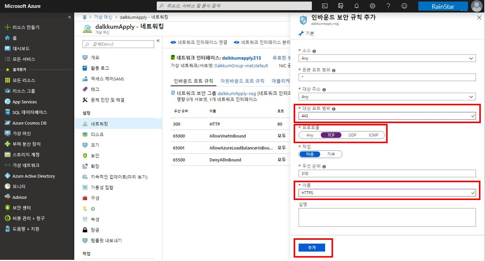Select Any protocol option
The image size is (485, 261).
[310, 135]
